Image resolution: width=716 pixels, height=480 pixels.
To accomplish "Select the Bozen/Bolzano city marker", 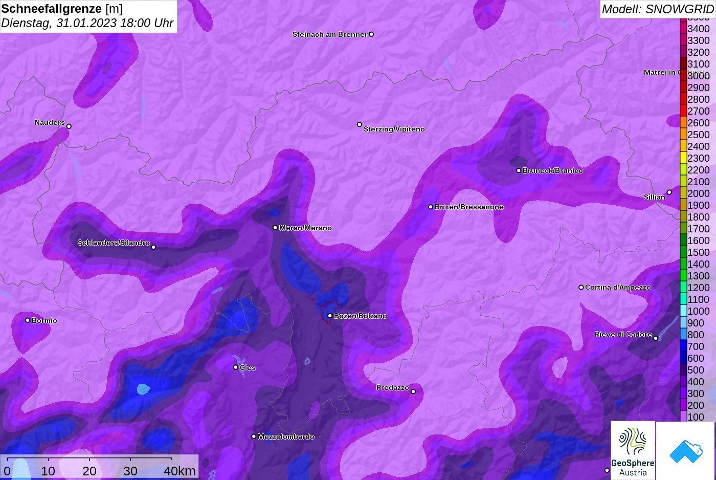I will point(330,316).
